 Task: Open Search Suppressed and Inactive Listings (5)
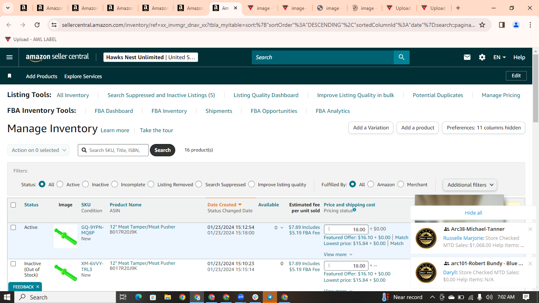click(161, 95)
